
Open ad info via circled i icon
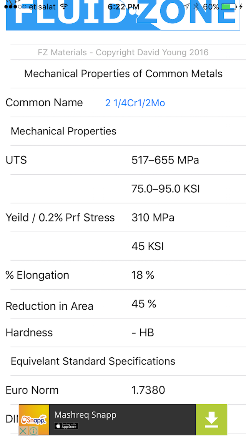point(33,431)
